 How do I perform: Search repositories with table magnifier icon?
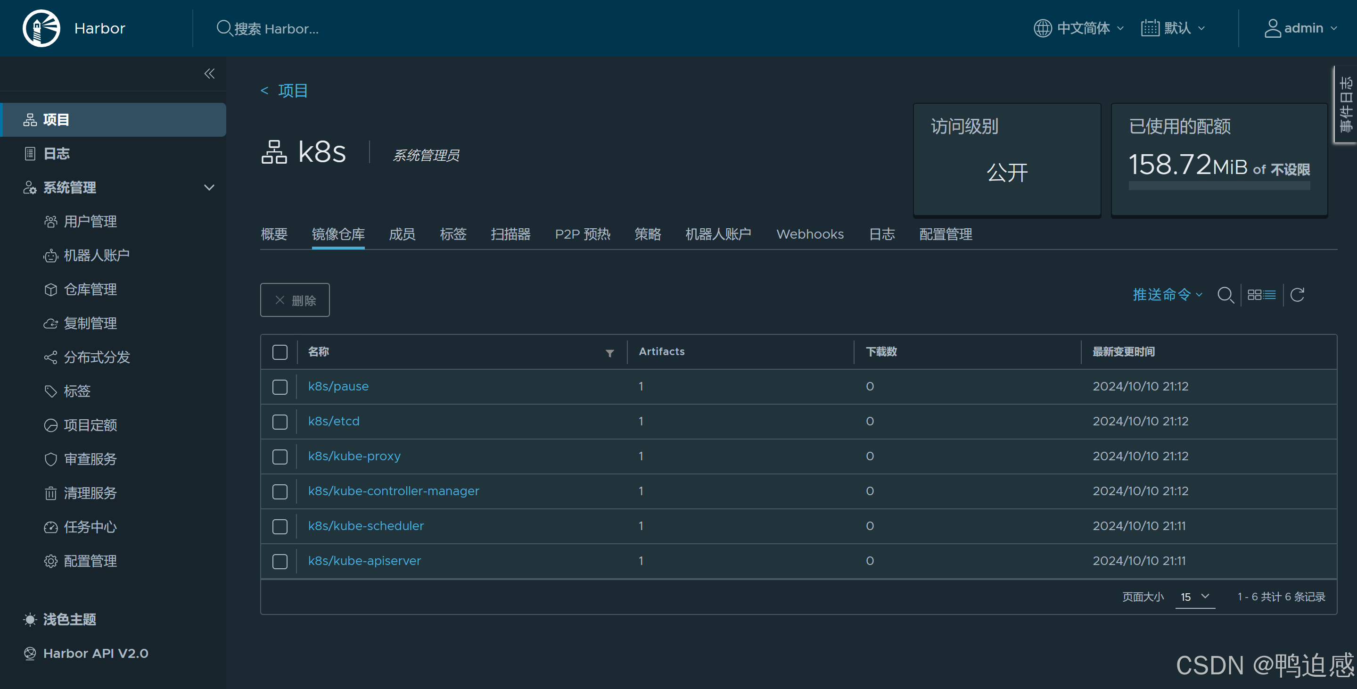click(1226, 295)
